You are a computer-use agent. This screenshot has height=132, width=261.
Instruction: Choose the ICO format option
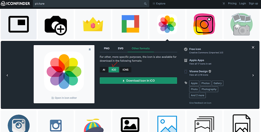[114, 70]
